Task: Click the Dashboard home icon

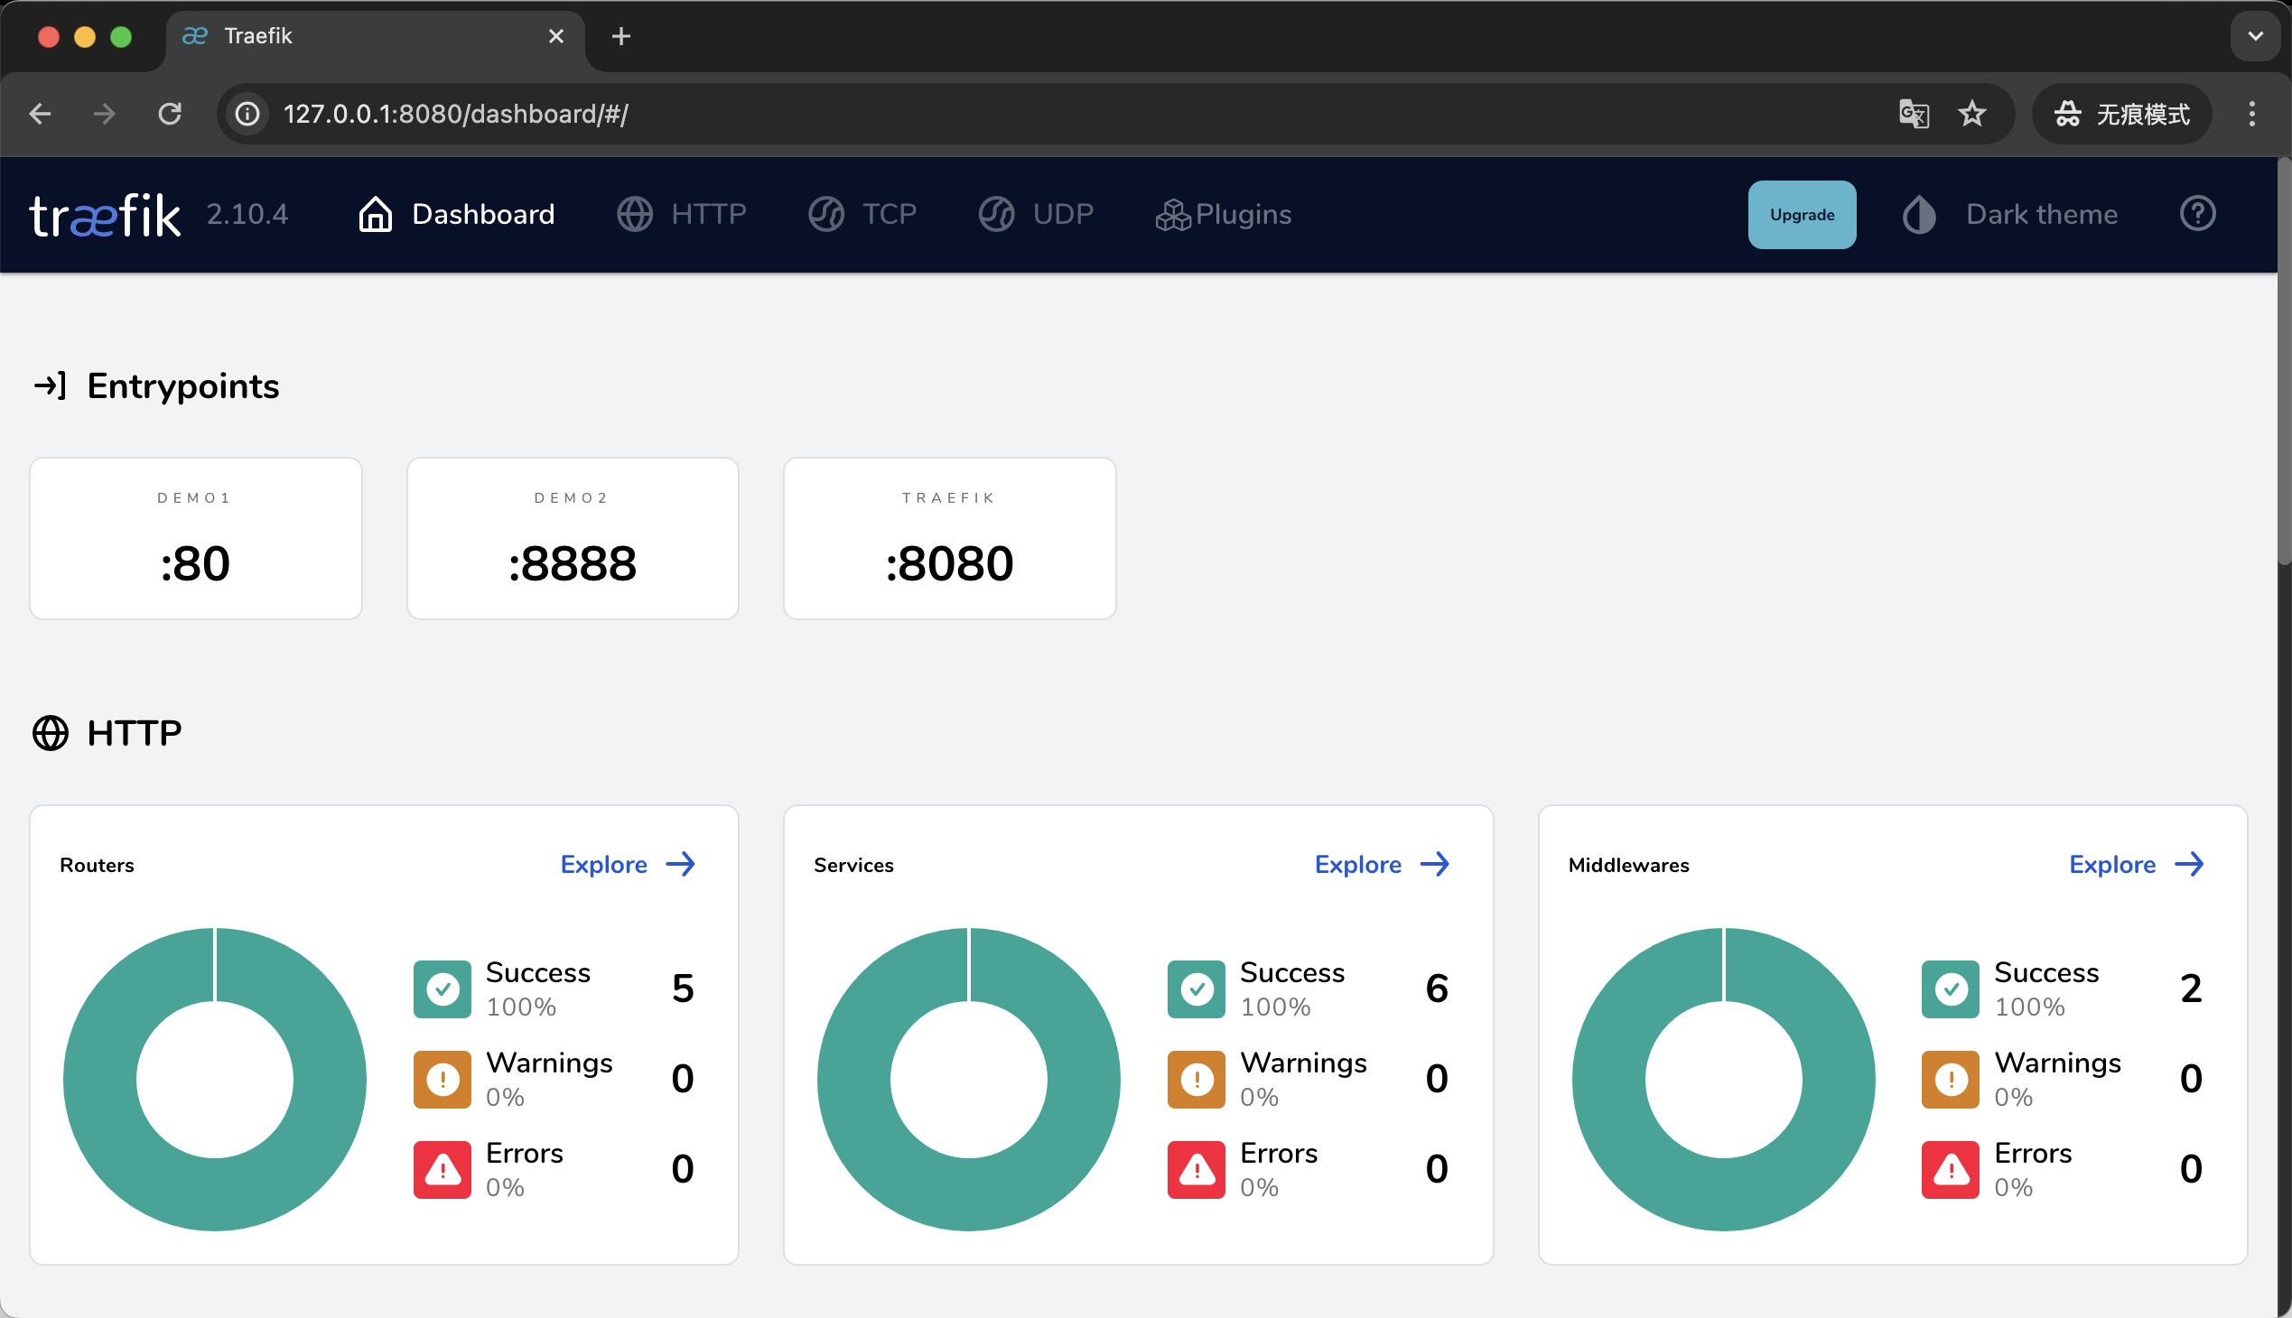Action: coord(374,214)
